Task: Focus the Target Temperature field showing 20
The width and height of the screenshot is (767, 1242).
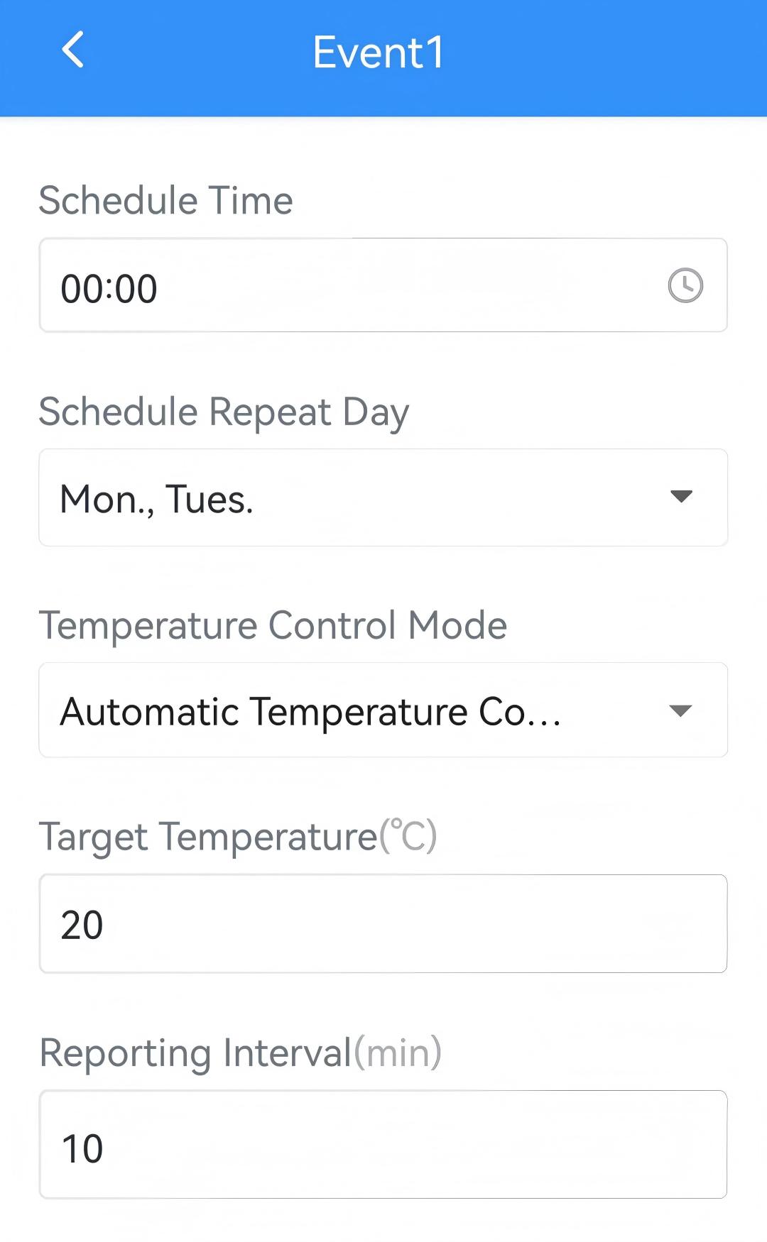Action: click(x=82, y=925)
